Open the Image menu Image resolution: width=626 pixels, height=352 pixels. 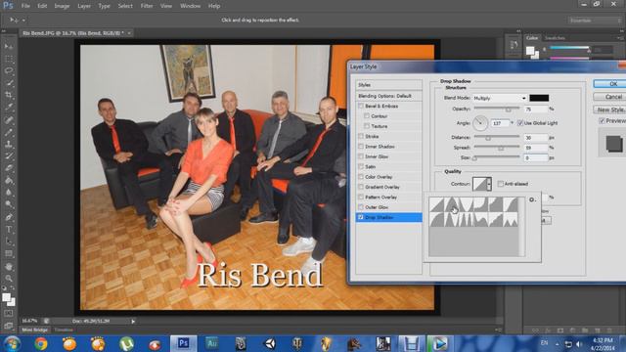[x=62, y=6]
